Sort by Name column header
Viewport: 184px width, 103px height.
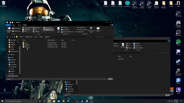[24, 40]
